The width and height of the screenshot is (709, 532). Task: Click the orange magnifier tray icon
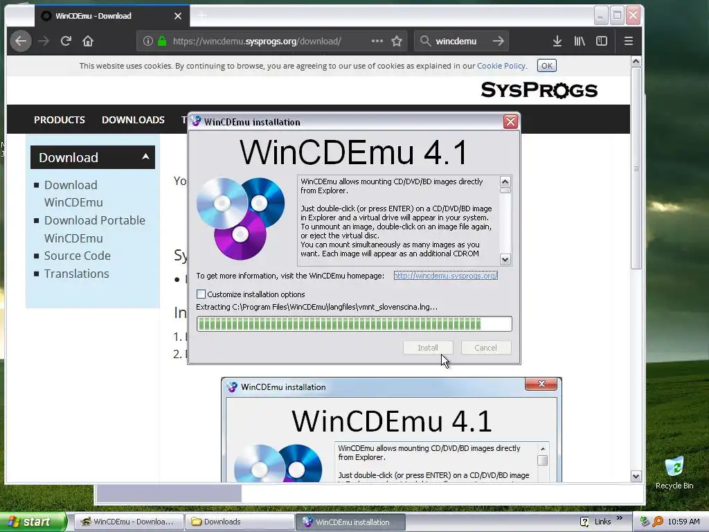[658, 522]
